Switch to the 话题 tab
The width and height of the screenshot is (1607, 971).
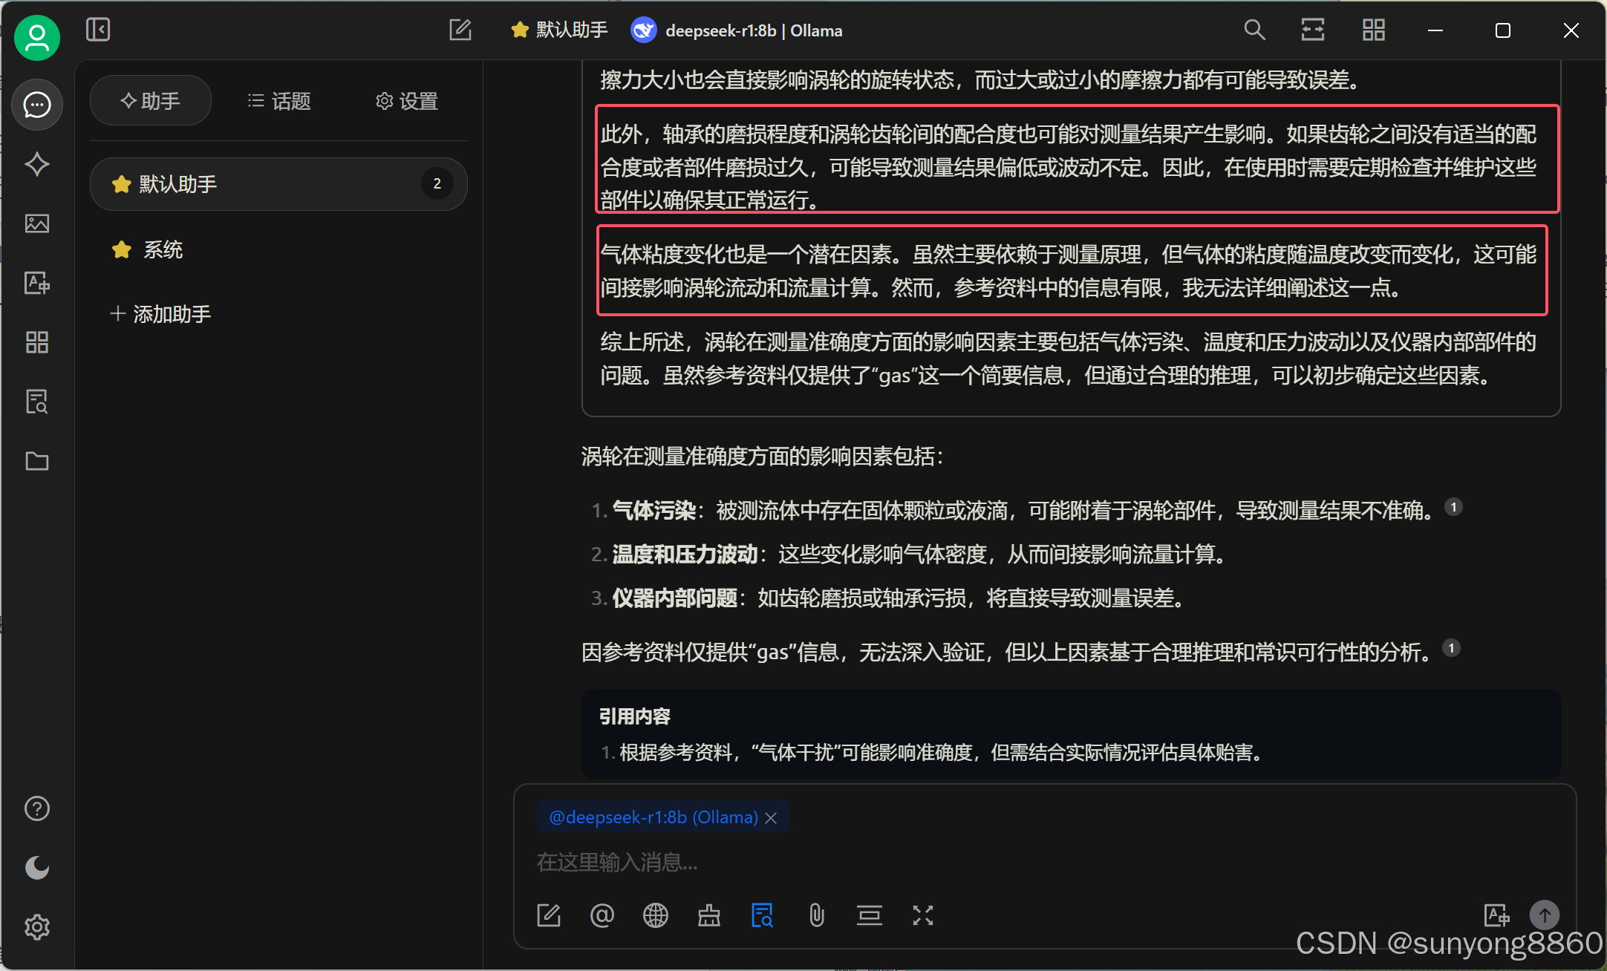279,101
